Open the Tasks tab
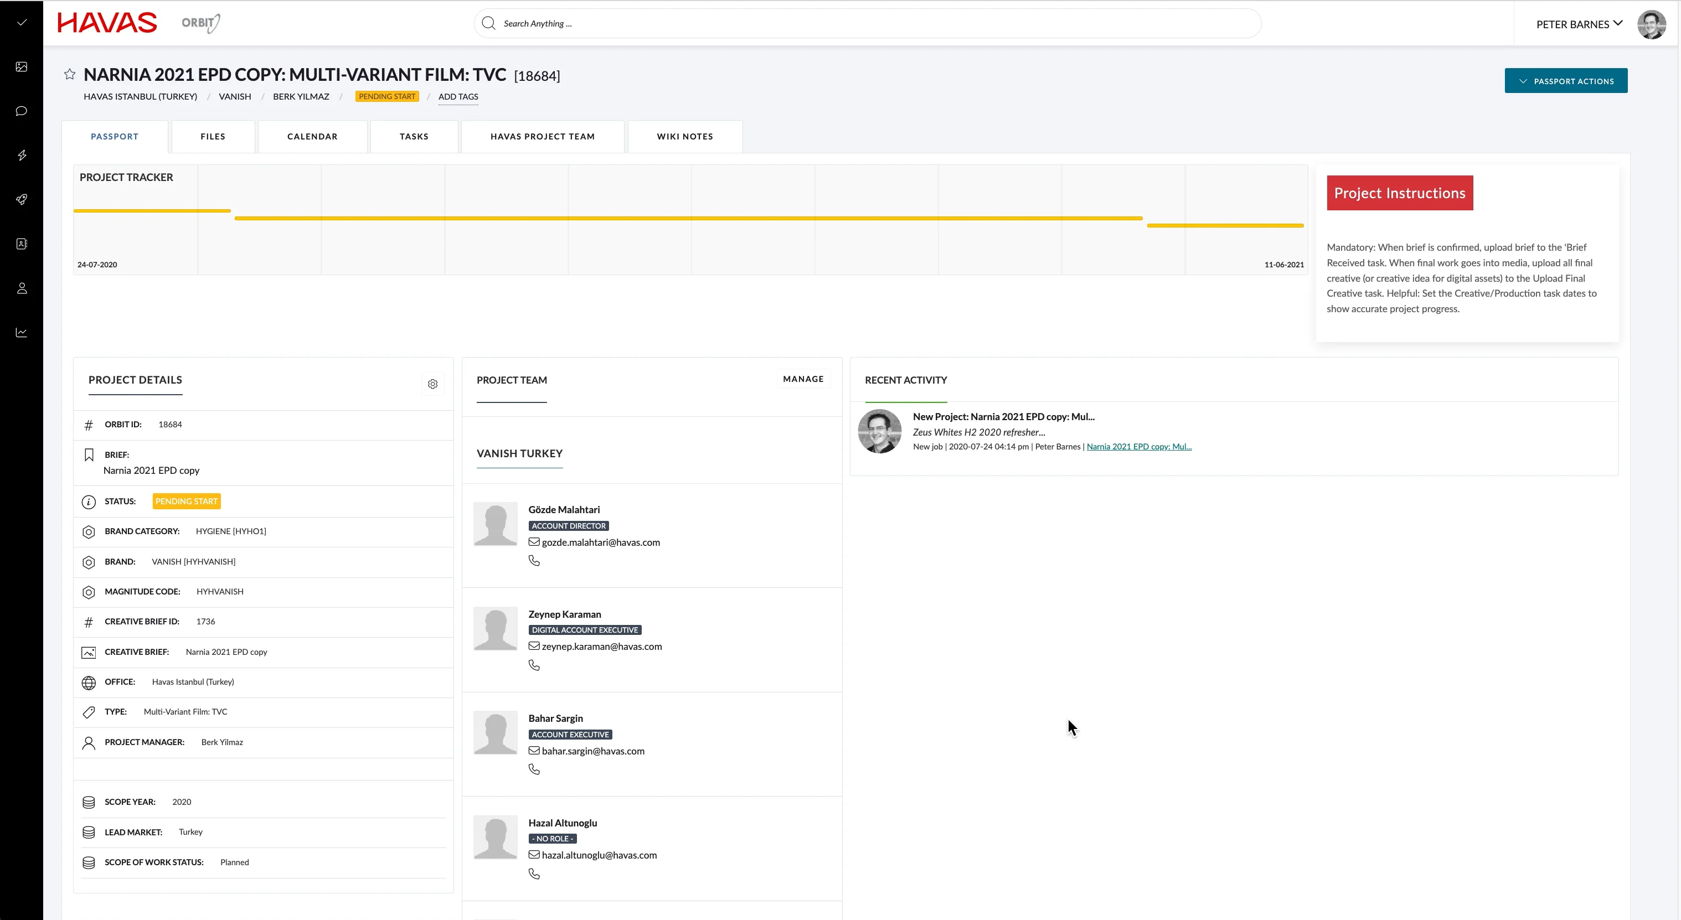The width and height of the screenshot is (1681, 920). pyautogui.click(x=414, y=136)
